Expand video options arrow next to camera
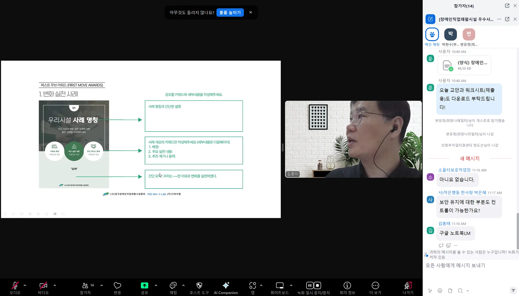 55,285
